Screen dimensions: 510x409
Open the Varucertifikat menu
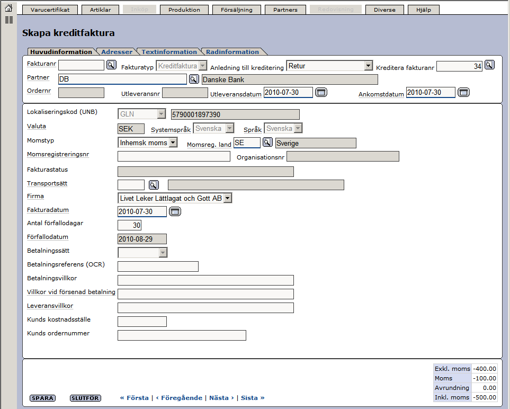point(50,10)
